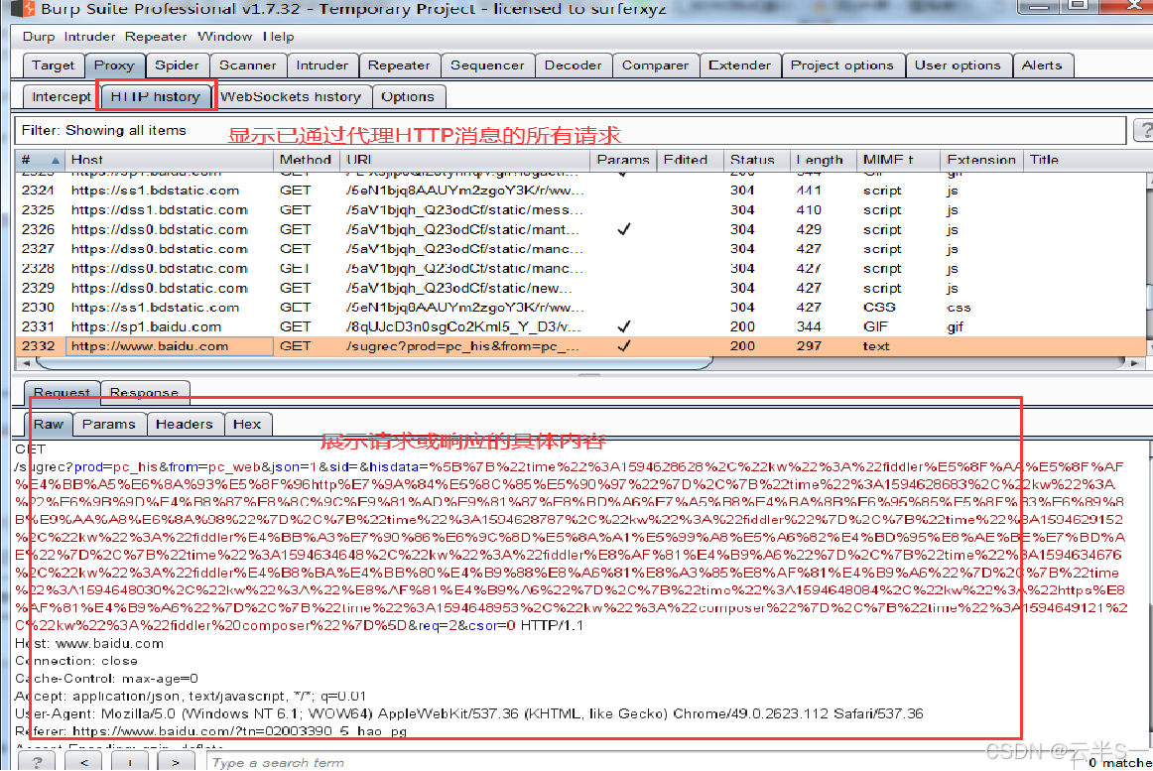The height and width of the screenshot is (771, 1153).
Task: Select history row 2327
Action: click(x=580, y=249)
